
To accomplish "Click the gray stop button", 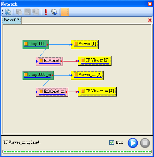I will click(145, 143).
